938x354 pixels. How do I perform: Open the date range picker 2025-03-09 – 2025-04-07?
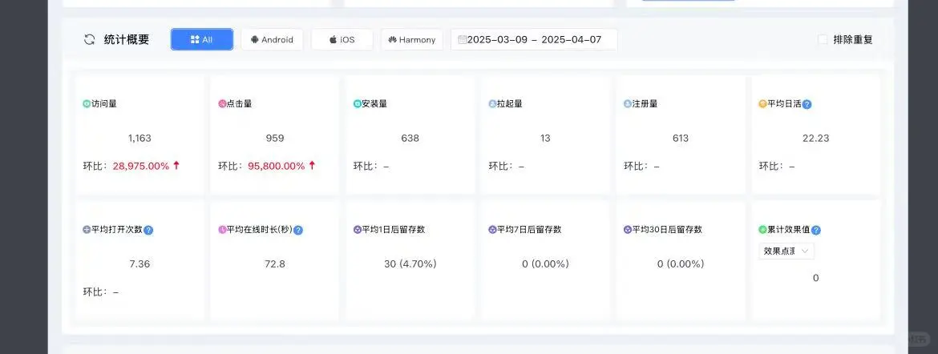pos(534,39)
